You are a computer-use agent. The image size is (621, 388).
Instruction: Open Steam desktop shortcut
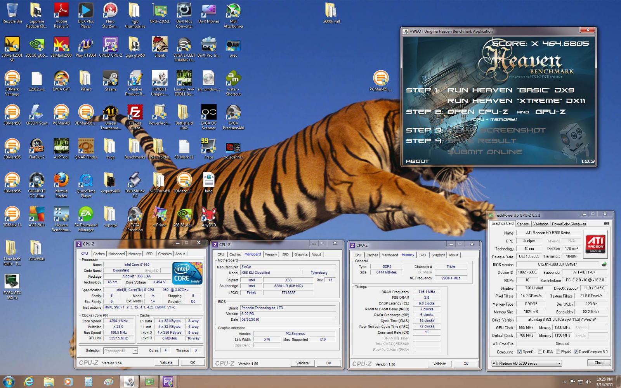tap(110, 81)
